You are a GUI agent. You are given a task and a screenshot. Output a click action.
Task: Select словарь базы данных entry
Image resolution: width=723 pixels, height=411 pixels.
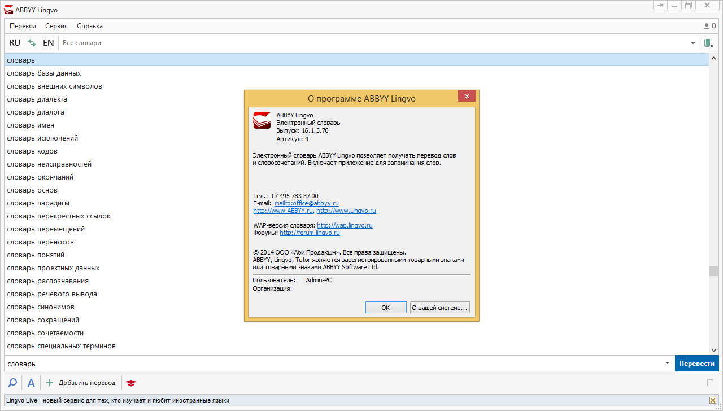(x=356, y=73)
